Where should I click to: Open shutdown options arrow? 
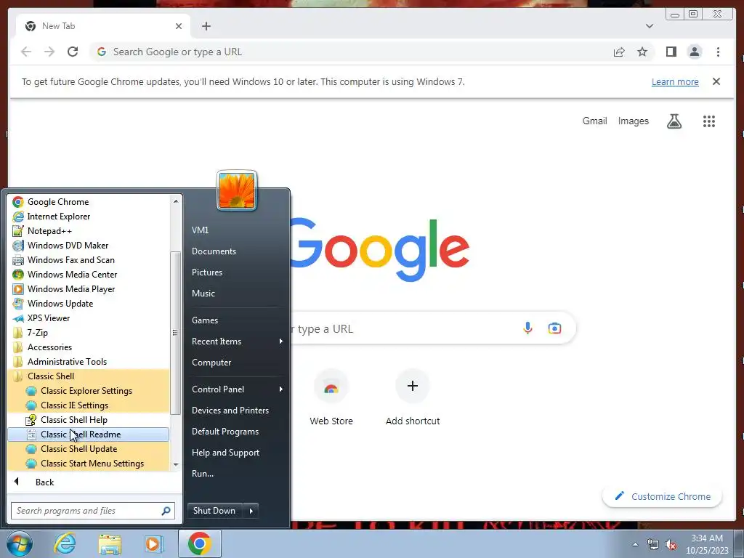click(251, 511)
